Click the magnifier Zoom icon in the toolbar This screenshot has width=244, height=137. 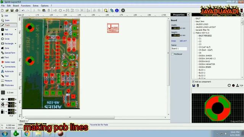pyautogui.click(x=106, y=10)
